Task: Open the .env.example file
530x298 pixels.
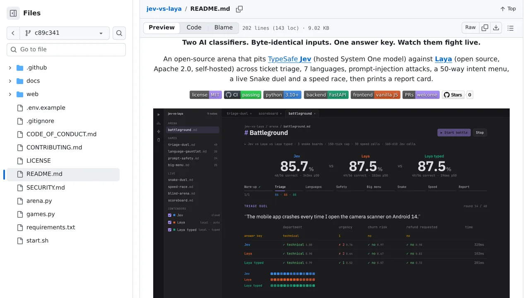Action: pyautogui.click(x=46, y=108)
